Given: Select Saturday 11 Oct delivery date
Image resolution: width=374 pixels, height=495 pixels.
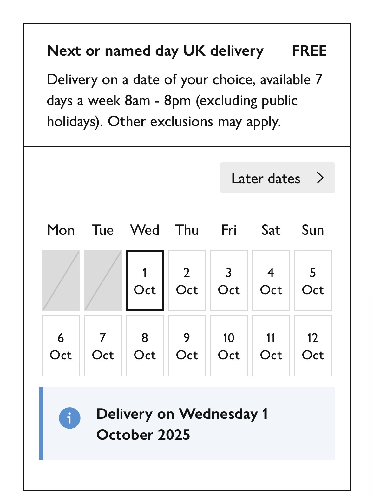Looking at the screenshot, I should (271, 346).
